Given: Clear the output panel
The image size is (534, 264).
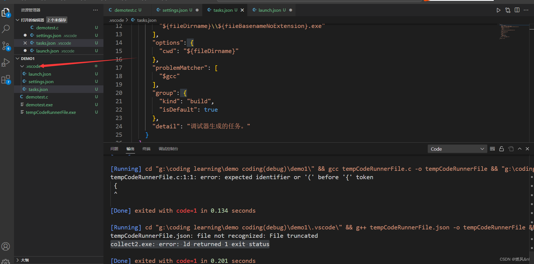Looking at the screenshot, I should [x=492, y=149].
